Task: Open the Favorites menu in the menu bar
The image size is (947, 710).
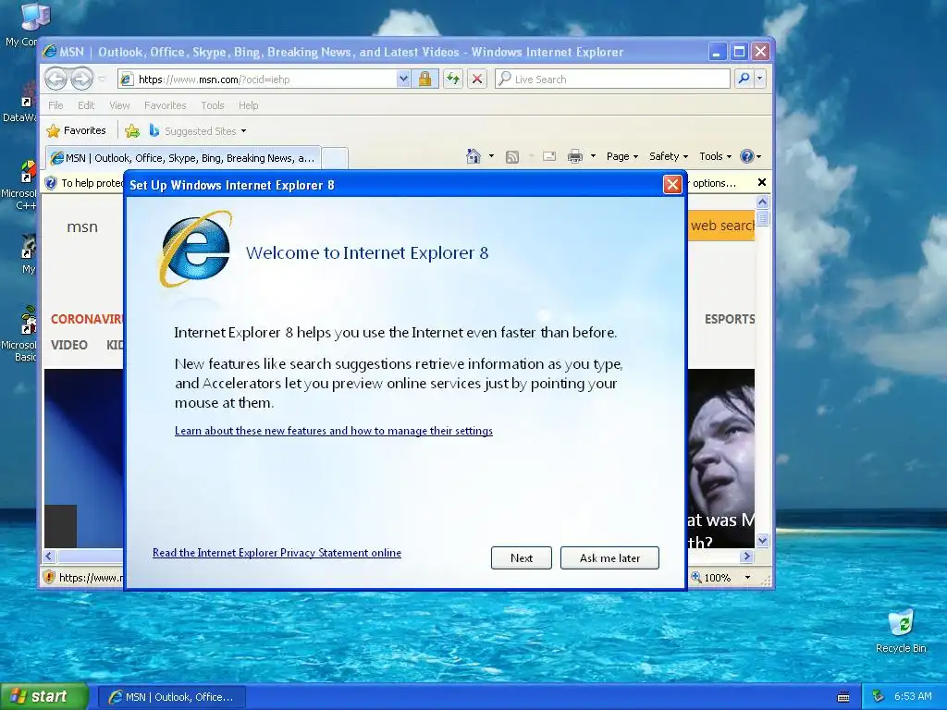Action: pyautogui.click(x=165, y=105)
